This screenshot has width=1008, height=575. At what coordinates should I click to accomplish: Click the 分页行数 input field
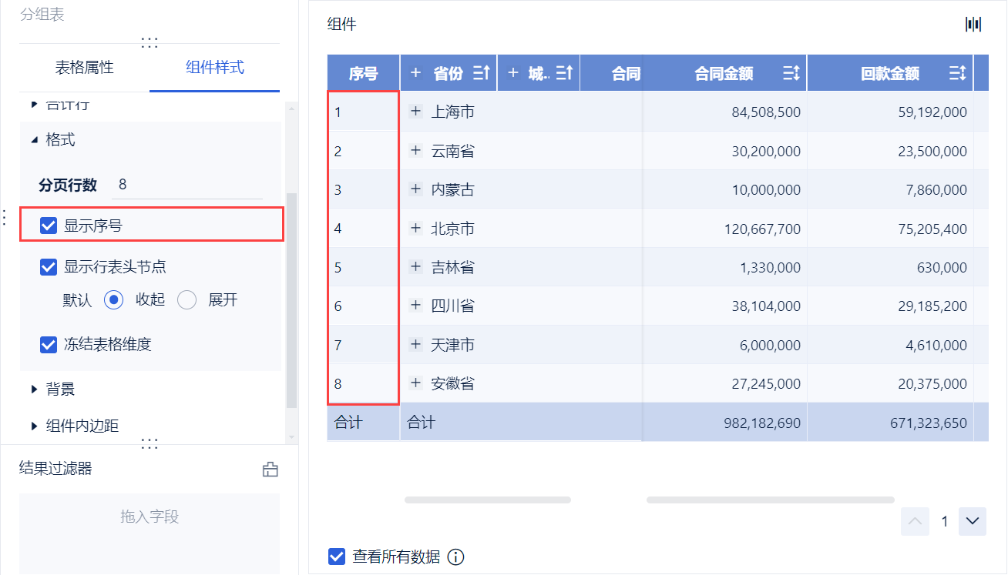tap(187, 185)
